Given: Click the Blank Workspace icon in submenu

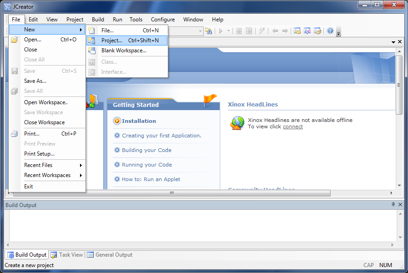Looking at the screenshot, I should pyautogui.click(x=91, y=51).
